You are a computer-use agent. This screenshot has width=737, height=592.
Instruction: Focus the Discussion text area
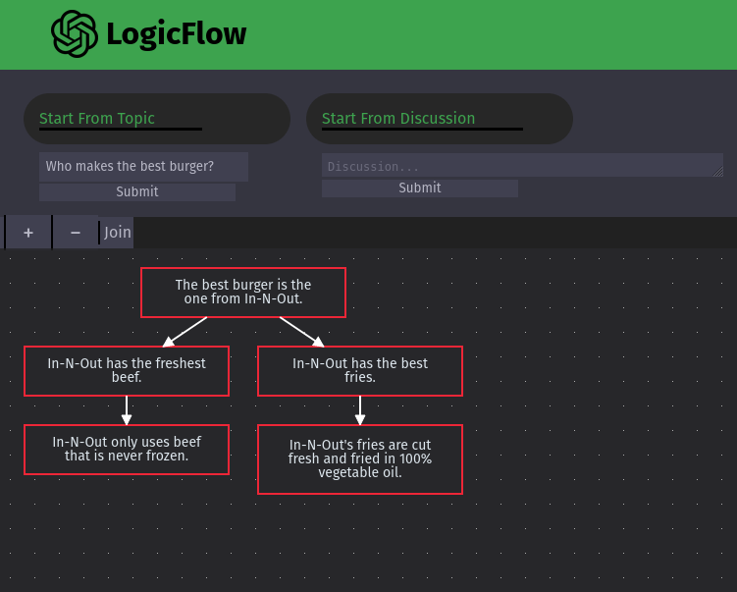tap(522, 165)
